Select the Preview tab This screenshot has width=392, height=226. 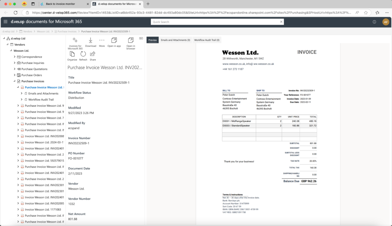(x=153, y=40)
